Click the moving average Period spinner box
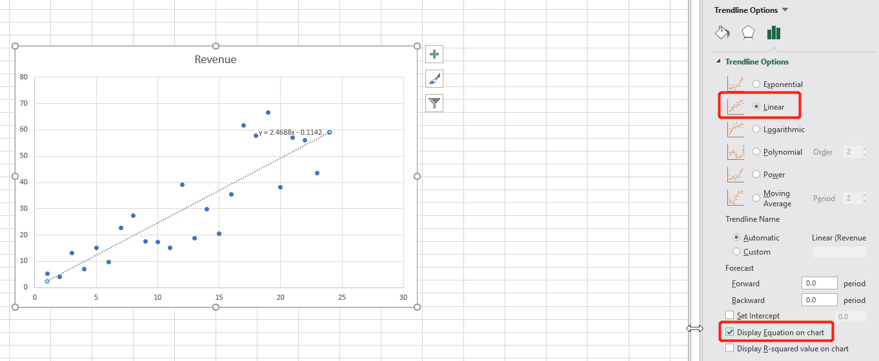Image resolution: width=879 pixels, height=361 pixels. tap(854, 198)
